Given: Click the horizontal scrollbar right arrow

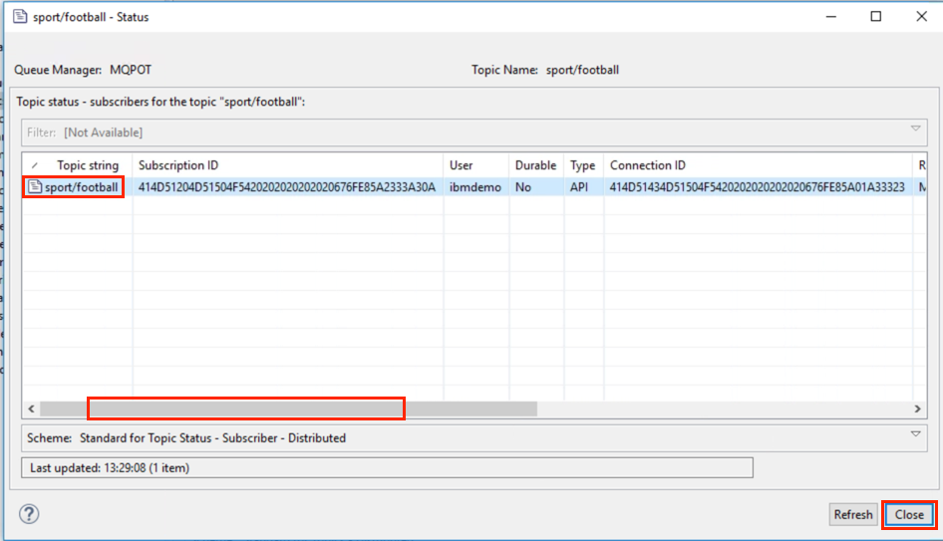Looking at the screenshot, I should (917, 408).
